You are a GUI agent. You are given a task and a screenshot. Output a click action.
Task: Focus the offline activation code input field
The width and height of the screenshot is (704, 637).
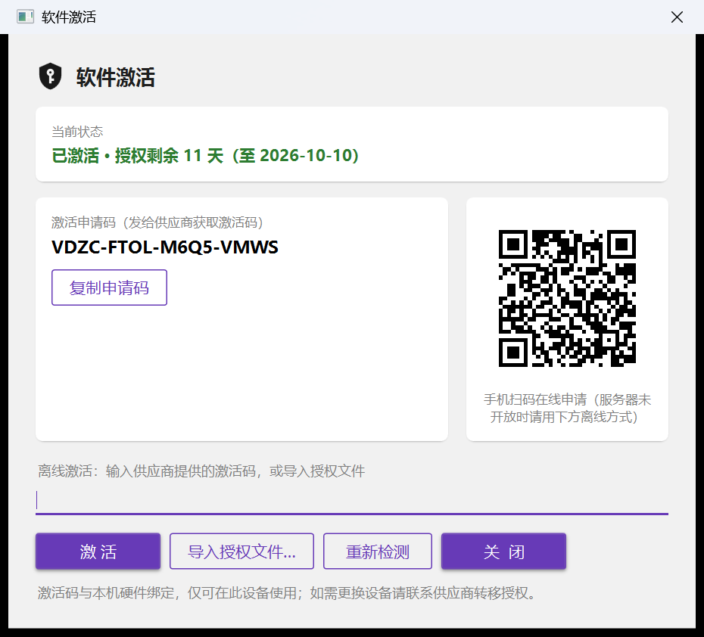coord(352,501)
